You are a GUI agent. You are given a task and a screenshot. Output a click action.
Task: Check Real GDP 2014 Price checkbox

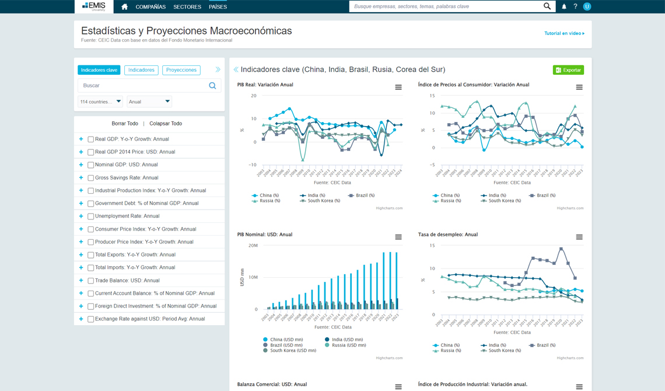pos(91,152)
